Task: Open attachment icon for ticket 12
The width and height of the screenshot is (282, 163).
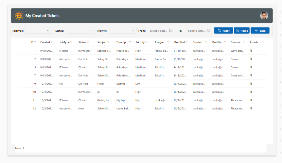Action: pyautogui.click(x=251, y=108)
